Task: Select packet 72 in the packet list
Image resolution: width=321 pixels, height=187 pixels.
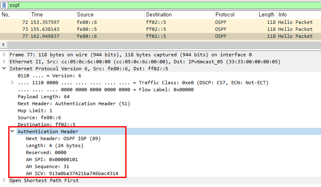Action: tap(161, 22)
